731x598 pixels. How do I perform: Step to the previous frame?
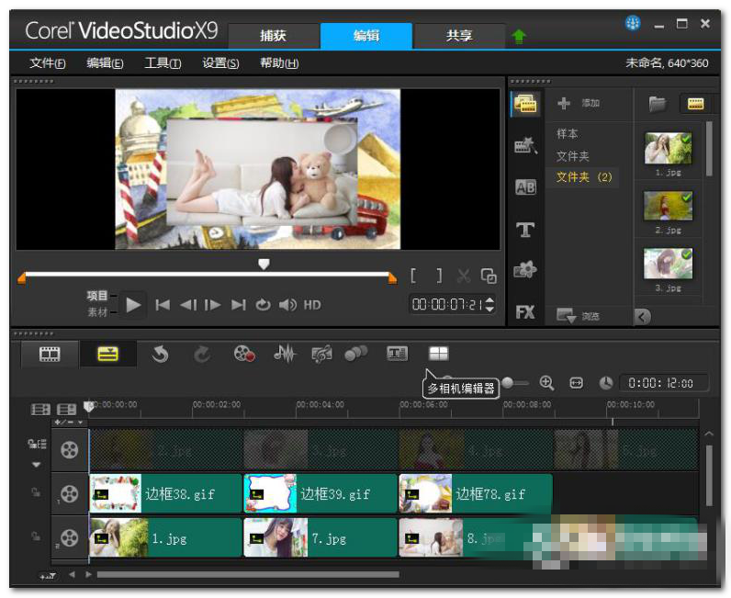[188, 305]
